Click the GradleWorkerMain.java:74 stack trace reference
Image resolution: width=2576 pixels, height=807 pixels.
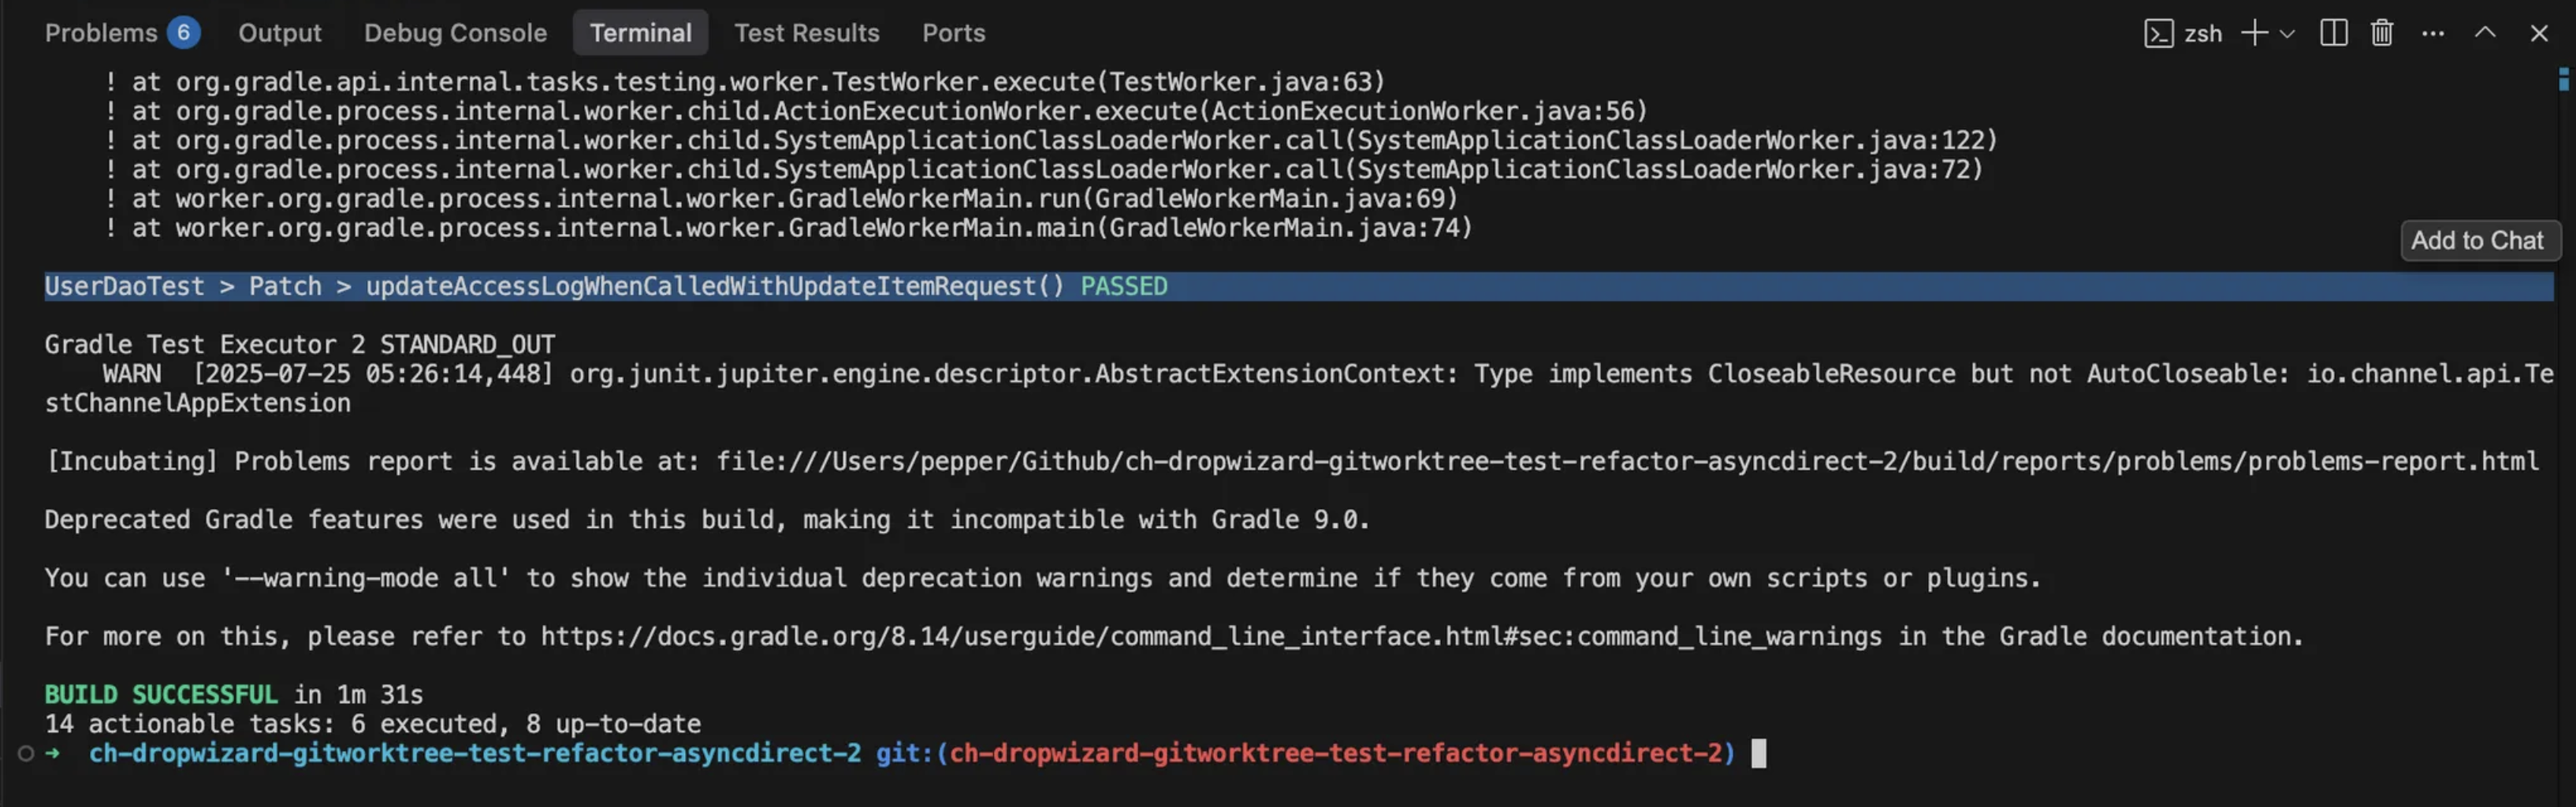(x=1284, y=228)
